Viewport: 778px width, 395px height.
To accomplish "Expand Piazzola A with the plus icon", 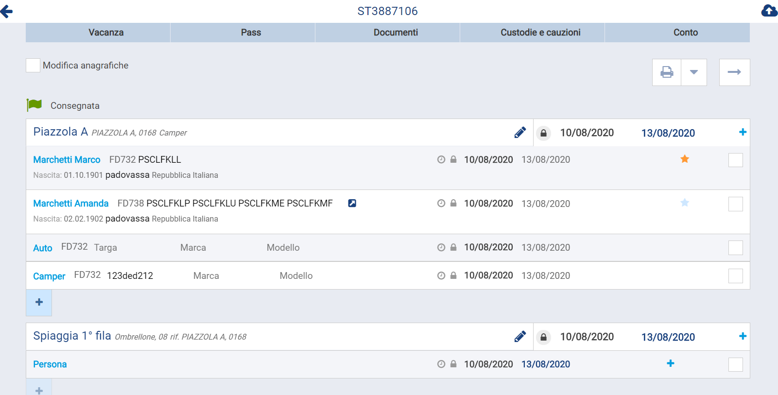I will pos(743,132).
